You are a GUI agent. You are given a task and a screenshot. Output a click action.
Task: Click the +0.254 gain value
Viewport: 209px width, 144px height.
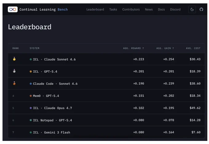tap(169, 59)
